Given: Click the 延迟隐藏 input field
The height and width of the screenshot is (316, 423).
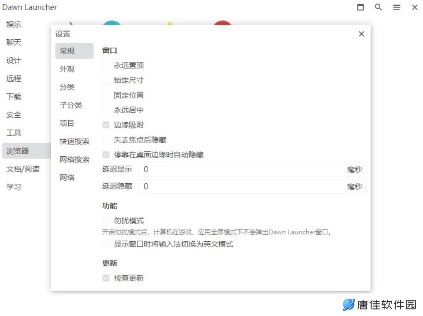Looking at the screenshot, I should (252, 186).
